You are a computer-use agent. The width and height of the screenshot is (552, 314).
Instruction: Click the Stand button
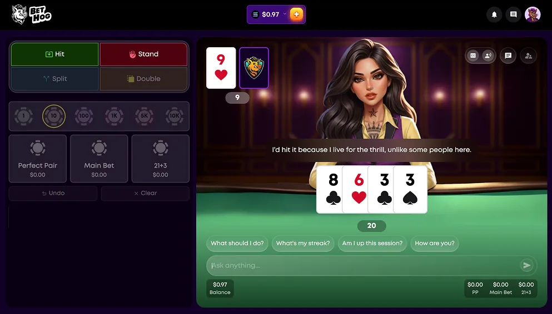click(x=143, y=54)
